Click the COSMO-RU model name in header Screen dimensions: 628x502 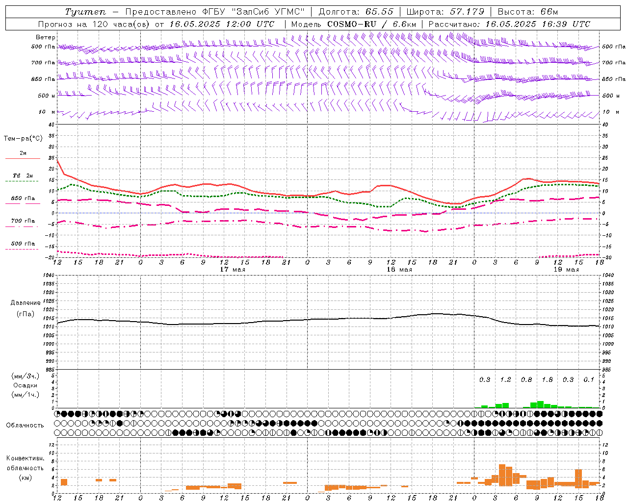(352, 24)
